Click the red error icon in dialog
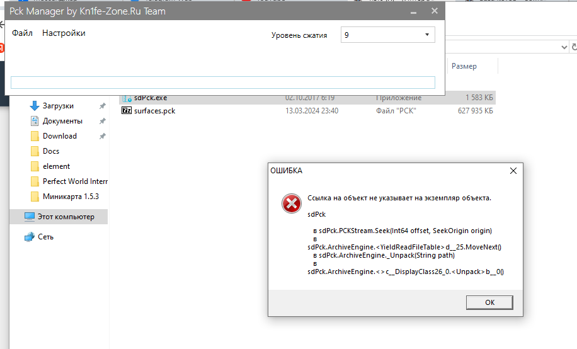Image resolution: width=577 pixels, height=349 pixels. tap(290, 203)
